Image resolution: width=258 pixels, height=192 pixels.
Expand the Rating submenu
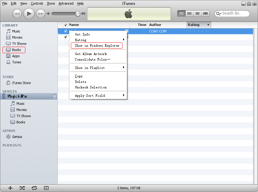[x=98, y=40]
